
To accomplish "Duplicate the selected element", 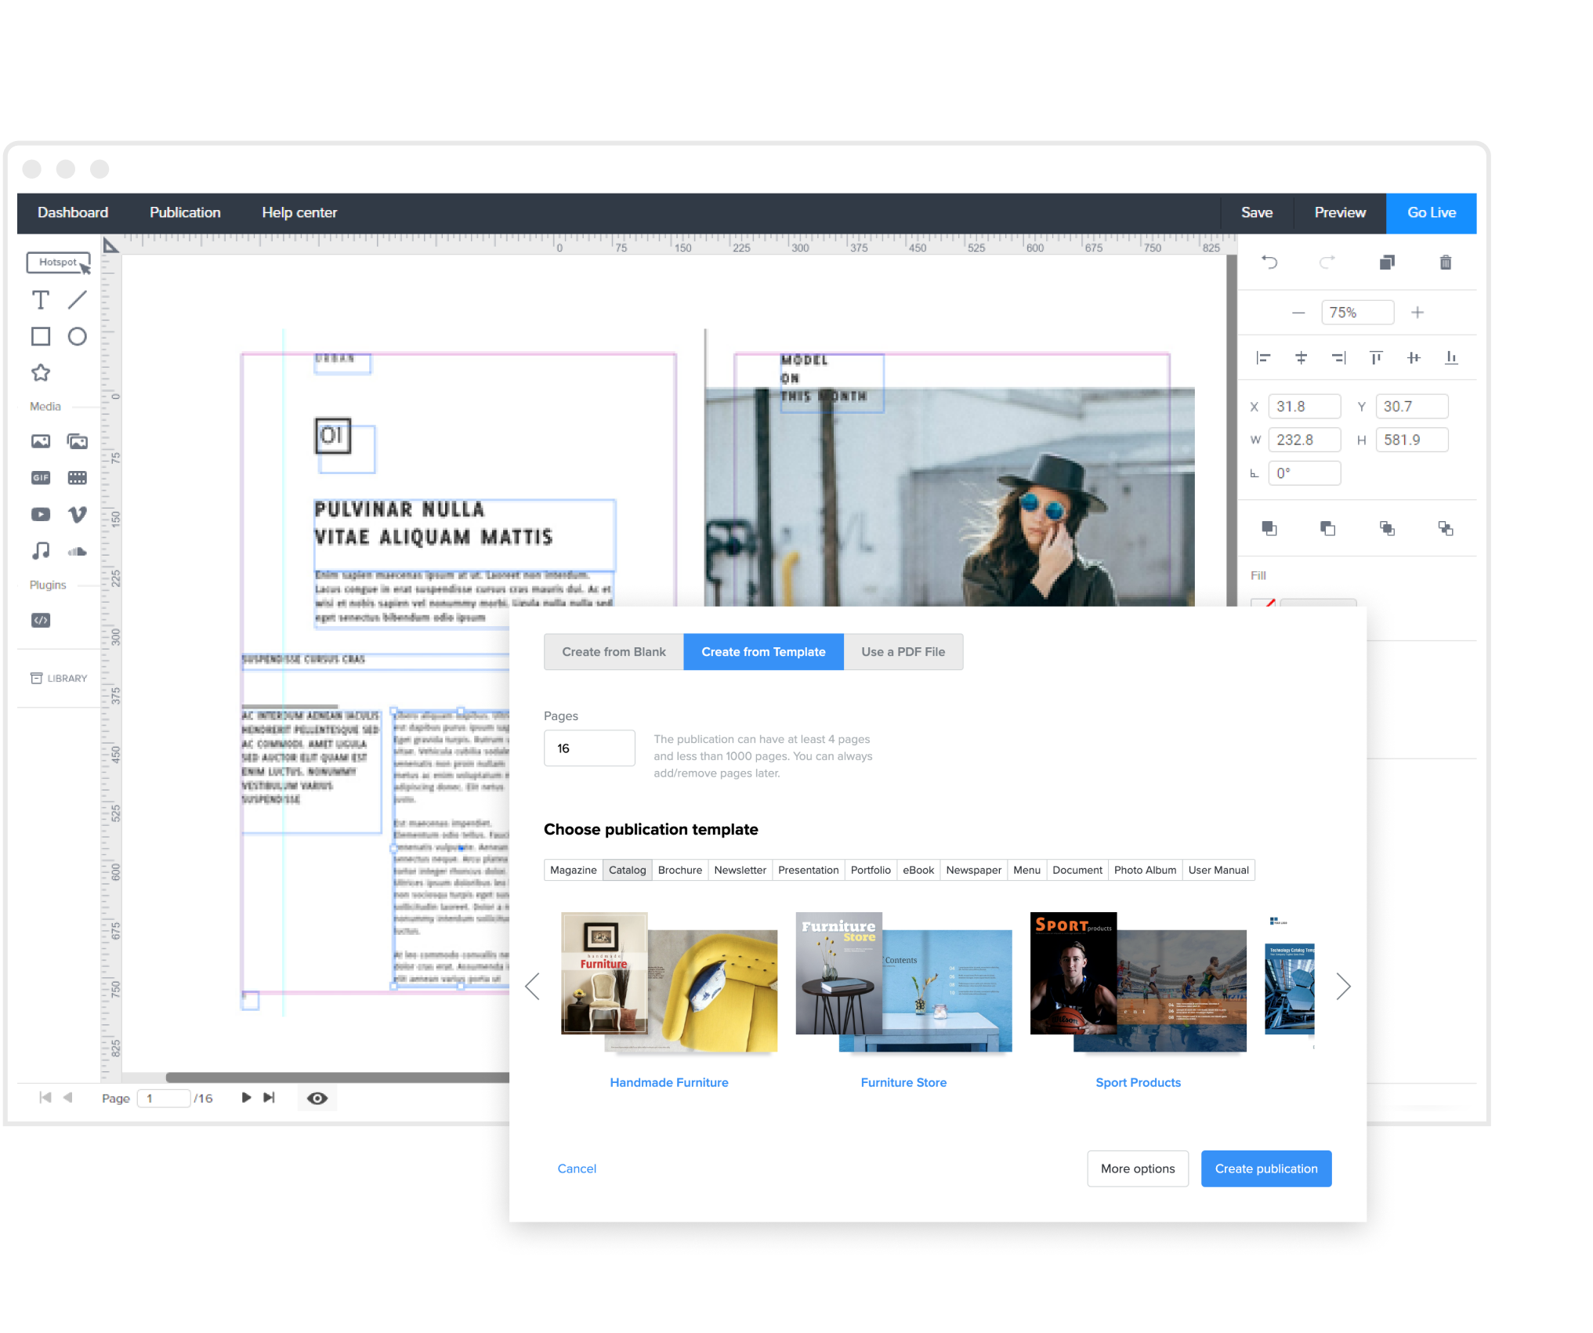I will pos(1387,263).
